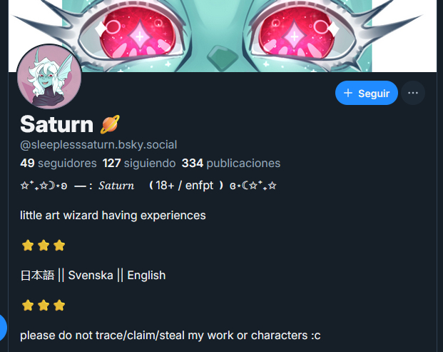Click the 日本語 language text
This screenshot has height=352, width=443.
pyautogui.click(x=37, y=276)
